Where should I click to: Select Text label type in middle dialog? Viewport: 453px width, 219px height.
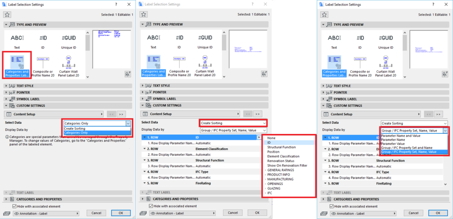click(153, 41)
